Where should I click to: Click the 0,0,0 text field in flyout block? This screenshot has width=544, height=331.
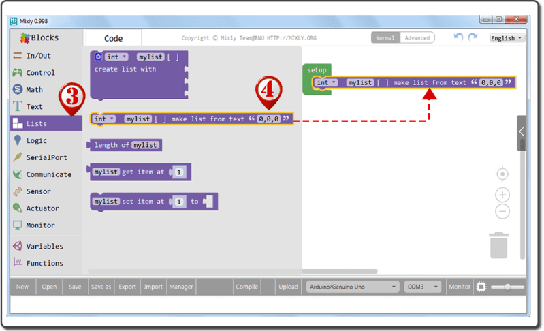(268, 119)
